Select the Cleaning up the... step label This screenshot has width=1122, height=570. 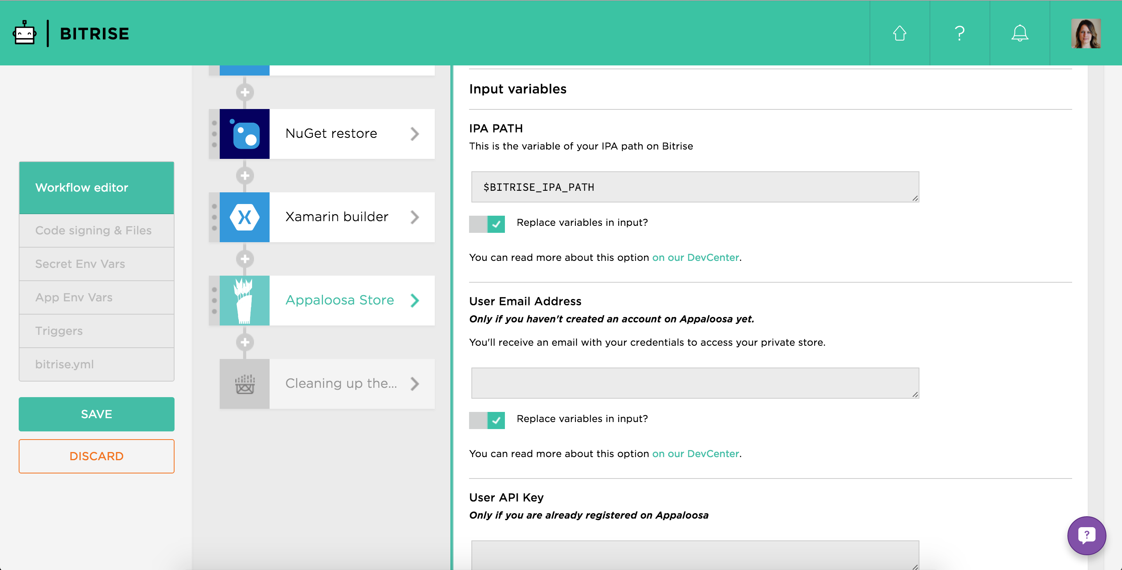tap(341, 383)
